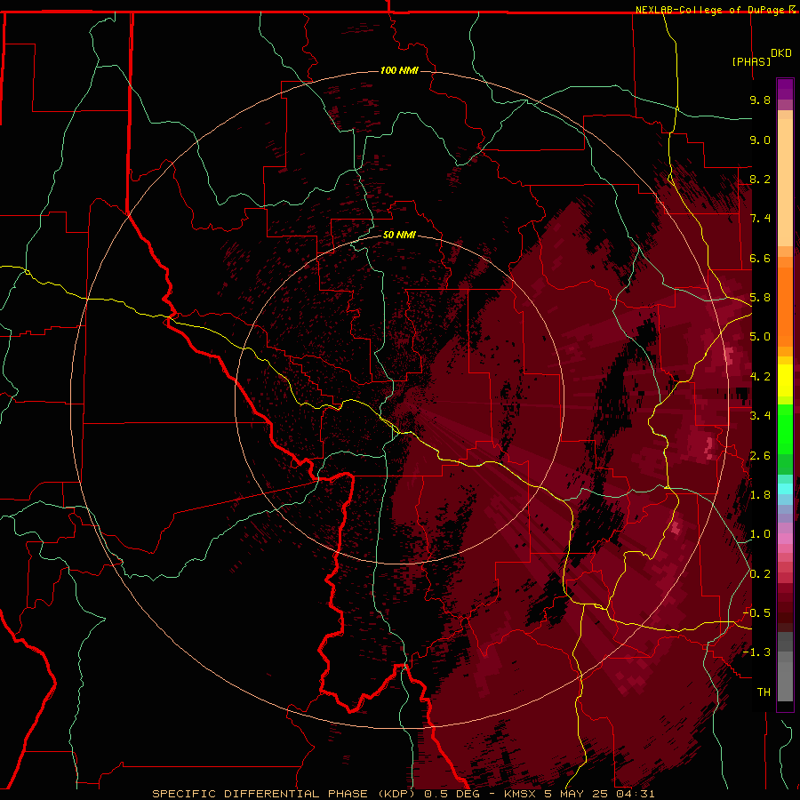This screenshot has height=800, width=800.
Task: Click the 5 MAY 25 04:31 timestamp
Action: click(x=599, y=794)
